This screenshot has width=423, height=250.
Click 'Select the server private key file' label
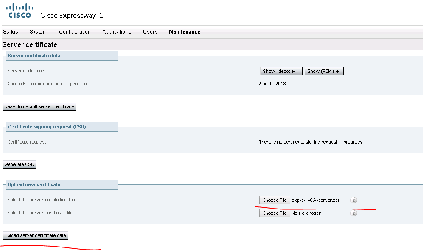point(41,200)
